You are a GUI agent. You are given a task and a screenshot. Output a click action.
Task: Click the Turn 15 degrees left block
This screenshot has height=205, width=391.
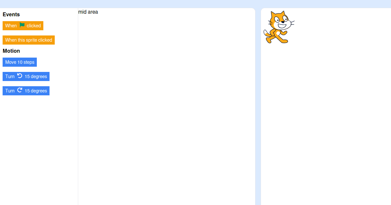coord(26,76)
